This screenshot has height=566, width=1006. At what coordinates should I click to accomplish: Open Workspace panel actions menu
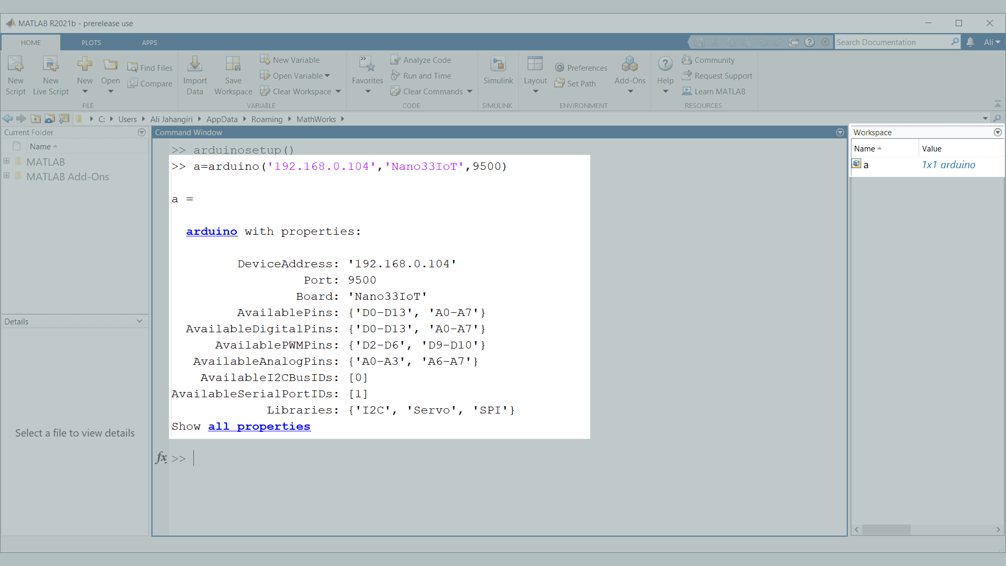(998, 133)
